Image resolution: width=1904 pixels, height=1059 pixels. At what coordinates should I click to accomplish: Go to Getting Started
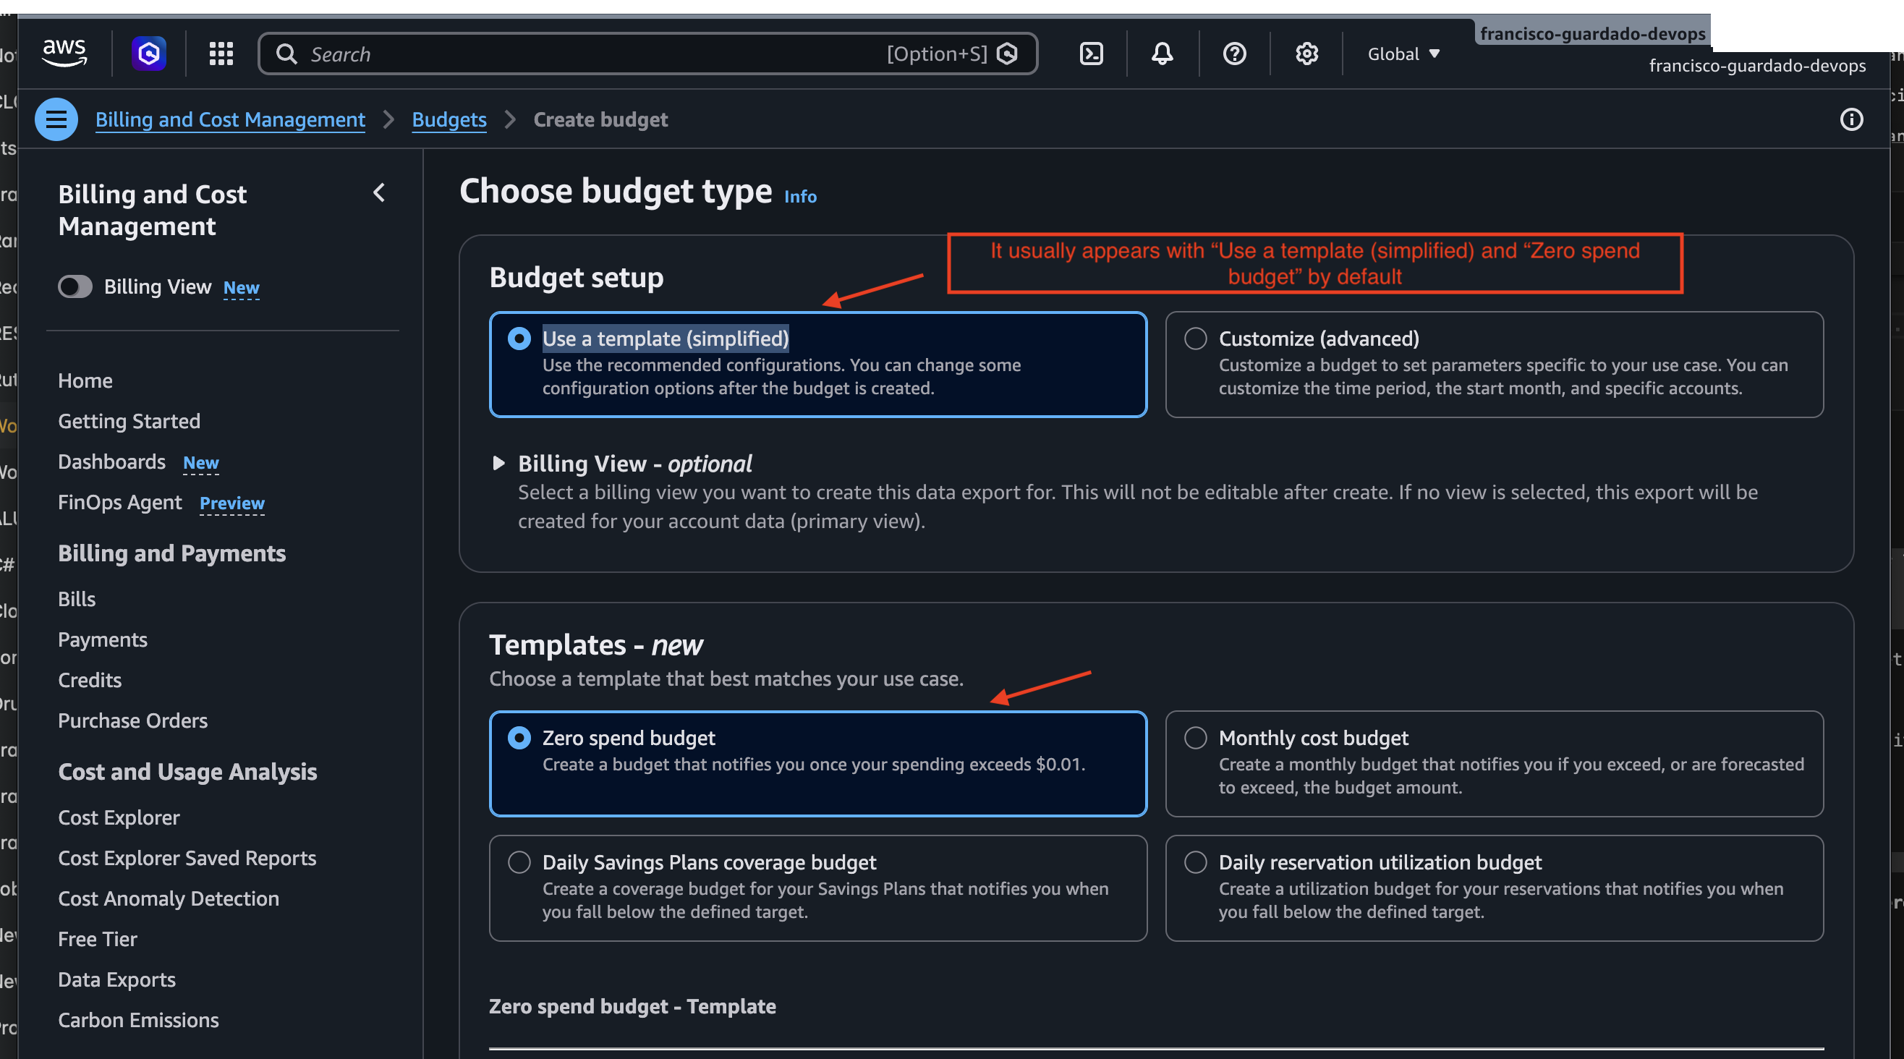pos(129,421)
